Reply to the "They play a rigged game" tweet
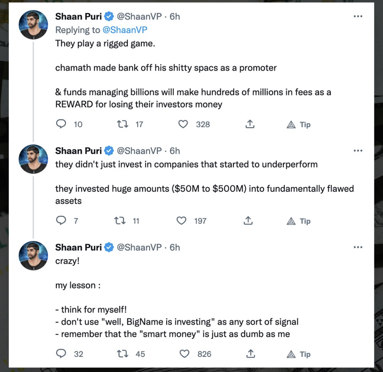The width and height of the screenshot is (383, 372). tap(61, 124)
